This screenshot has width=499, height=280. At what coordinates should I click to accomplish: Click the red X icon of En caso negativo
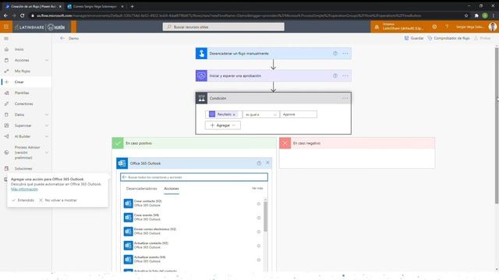(285, 143)
